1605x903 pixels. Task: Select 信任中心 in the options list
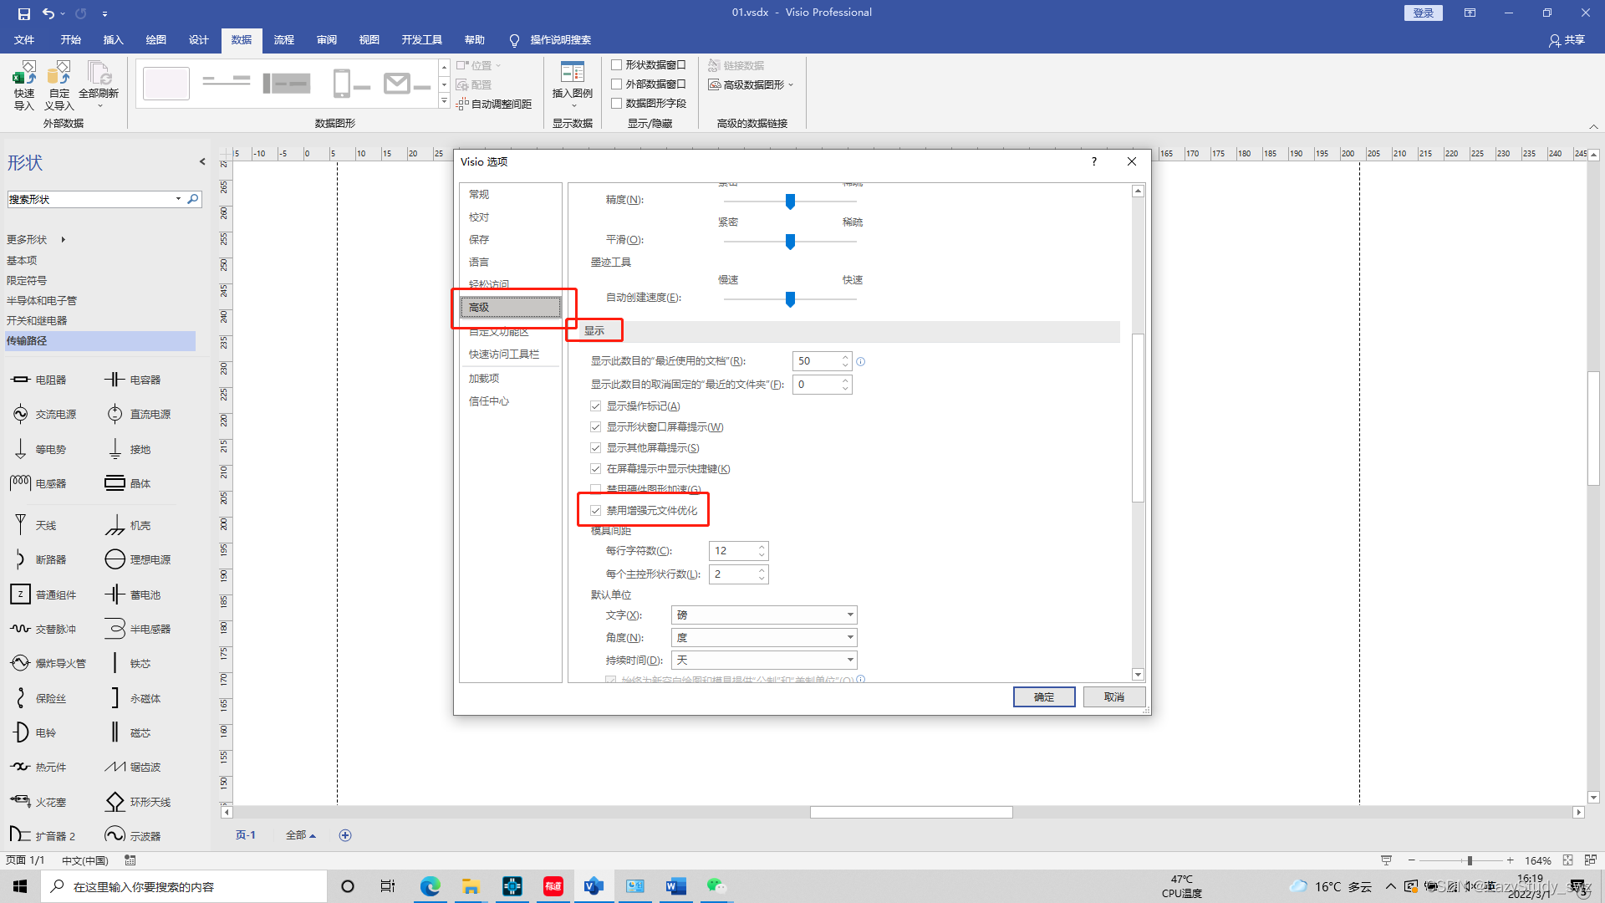tap(488, 401)
